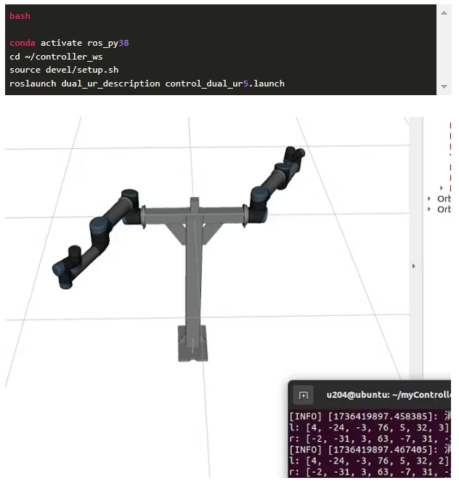Click the new tab icon in terminal
Screen dimensions: 459x483
[x=304, y=395]
